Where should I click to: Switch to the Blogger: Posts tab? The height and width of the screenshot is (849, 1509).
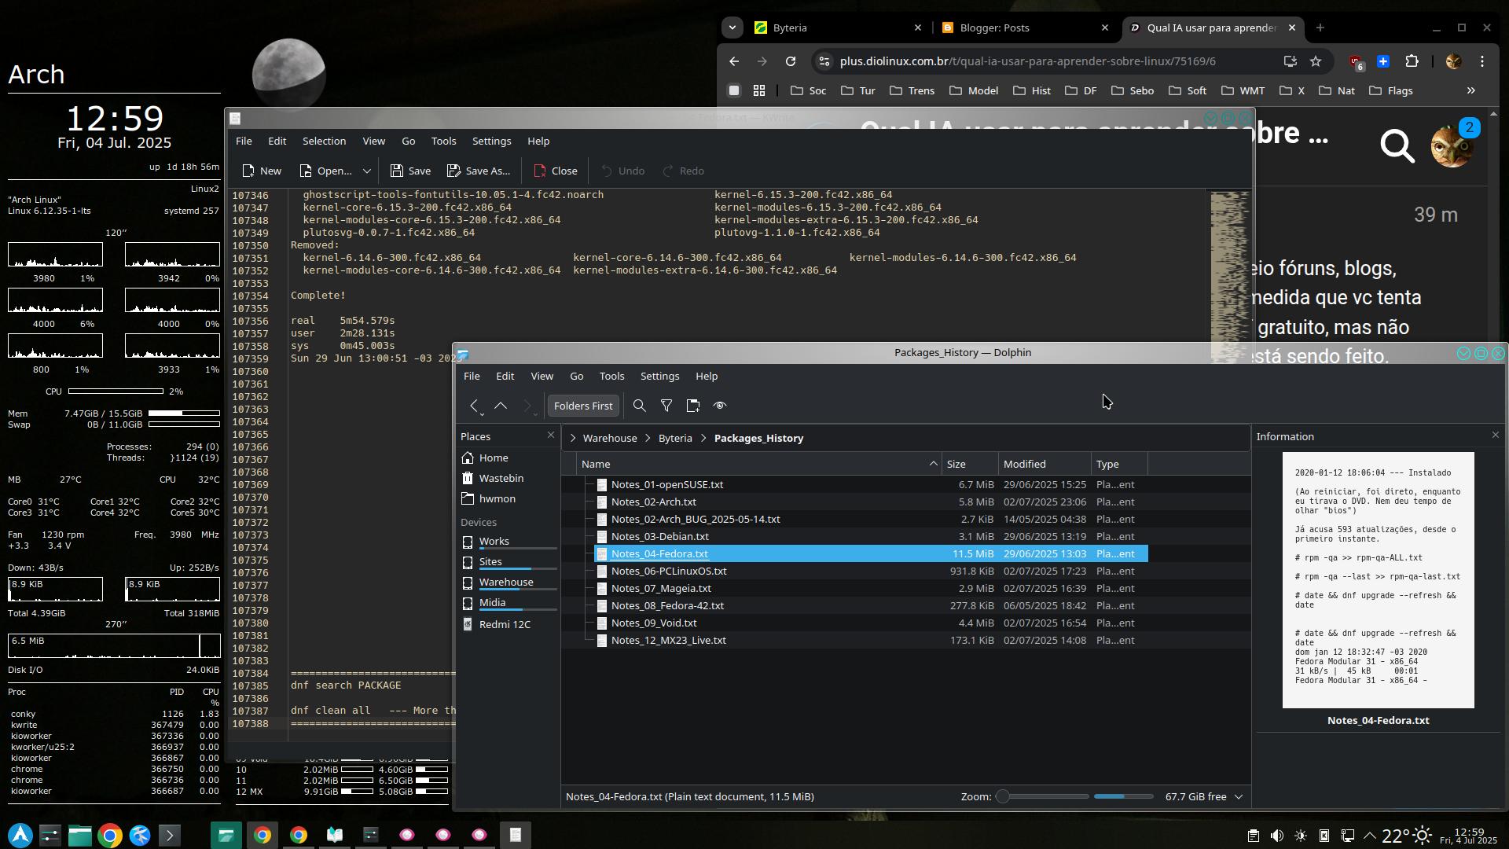tap(1025, 28)
